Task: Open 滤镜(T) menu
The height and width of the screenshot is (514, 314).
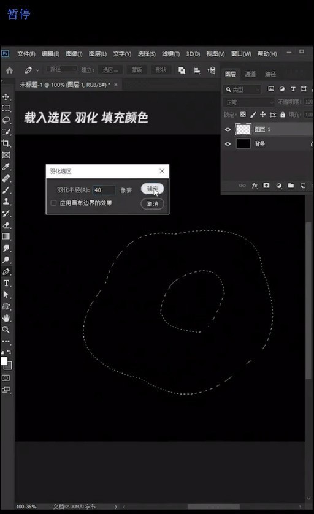Action: tap(170, 54)
